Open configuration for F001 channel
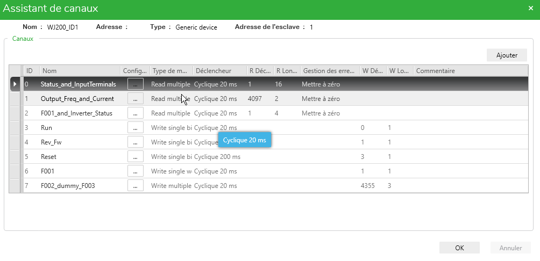This screenshot has width=540, height=261. [135, 171]
